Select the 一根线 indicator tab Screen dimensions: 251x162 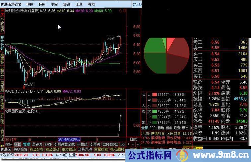(82, 144)
